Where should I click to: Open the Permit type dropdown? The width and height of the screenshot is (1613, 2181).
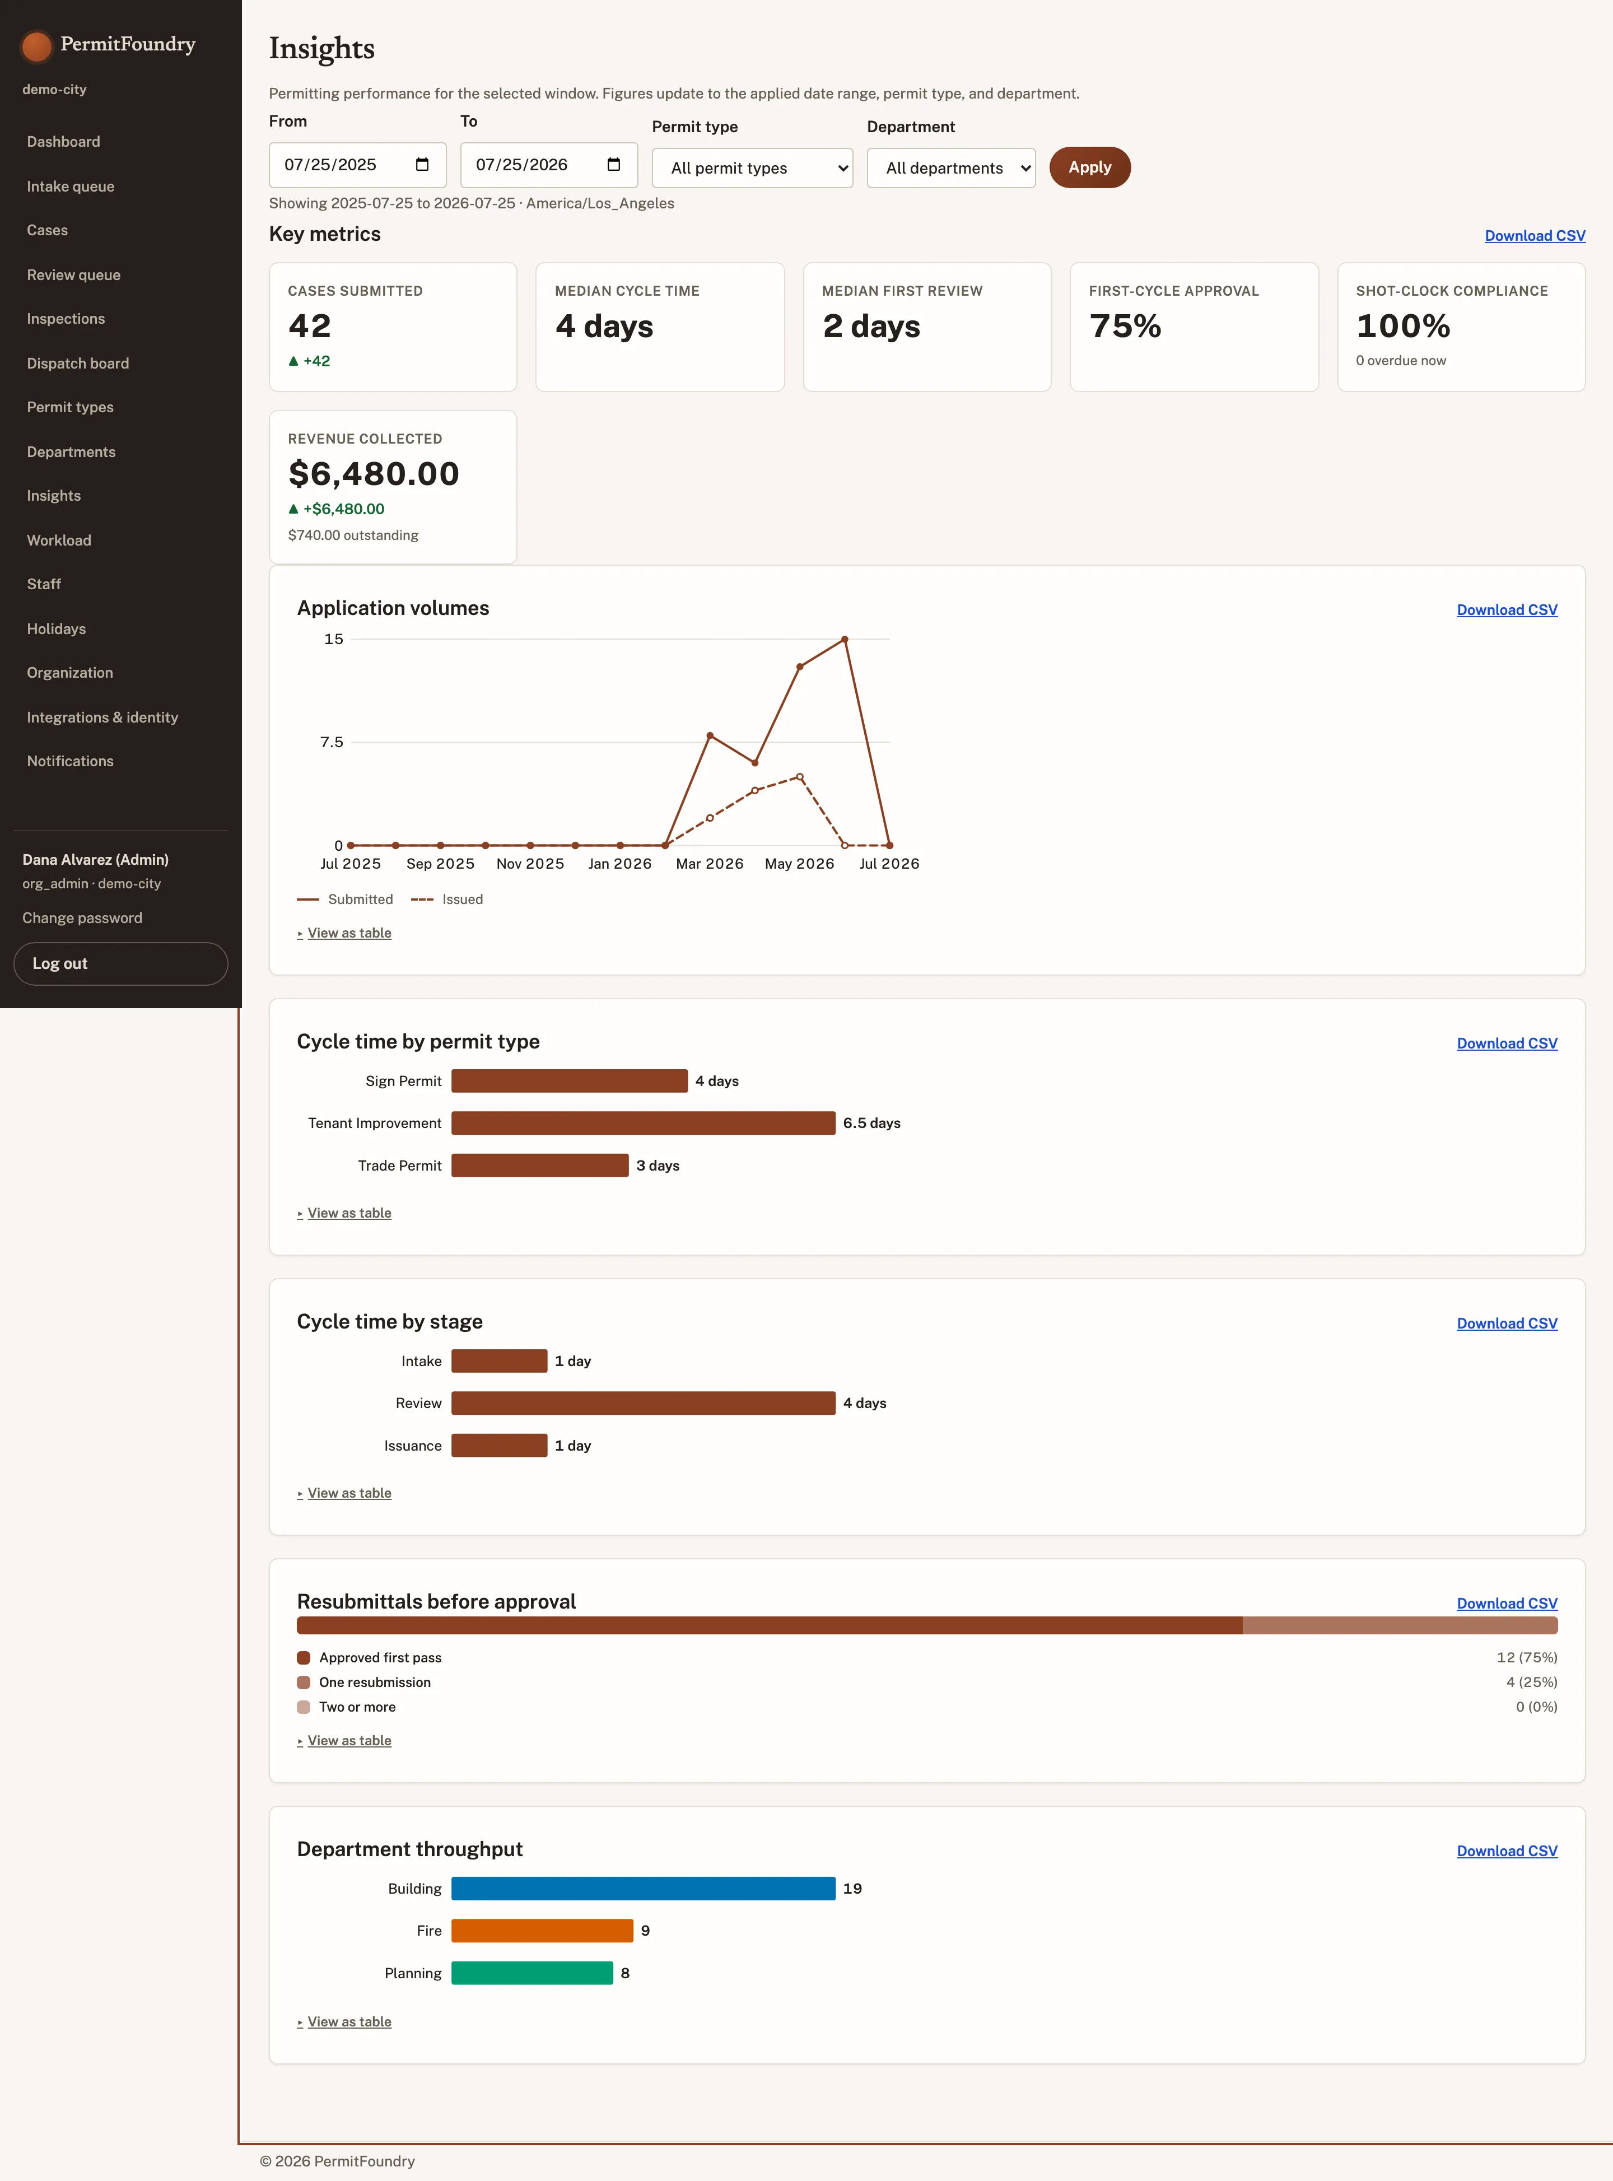coord(752,168)
